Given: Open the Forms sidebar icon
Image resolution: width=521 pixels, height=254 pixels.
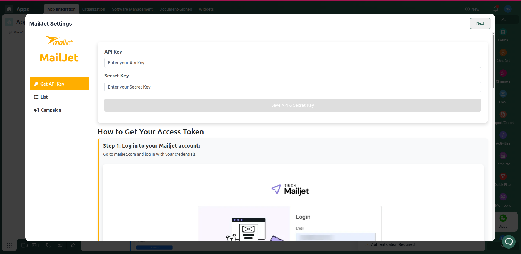Looking at the screenshot, I should 503,32.
